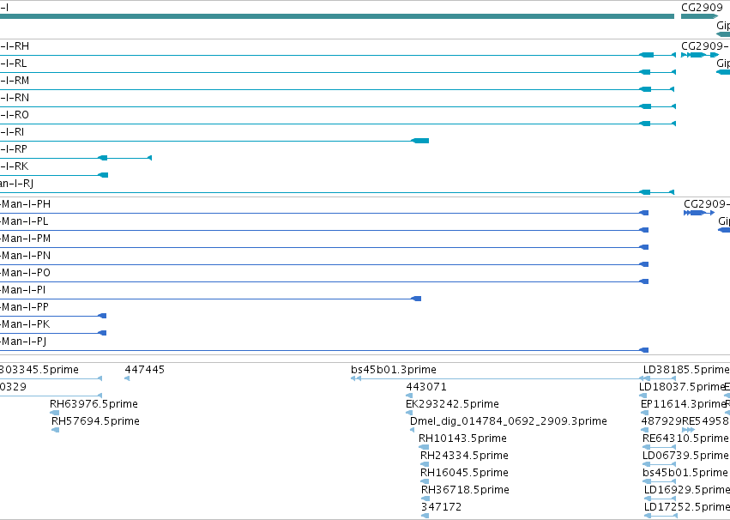Screen dimensions: 730x520
Task: Select the Man-I-PM protein label
Action: (26, 239)
